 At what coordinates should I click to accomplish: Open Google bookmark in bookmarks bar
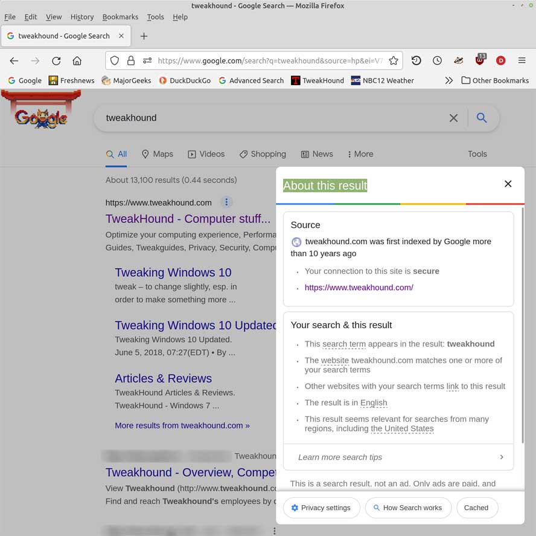click(25, 80)
